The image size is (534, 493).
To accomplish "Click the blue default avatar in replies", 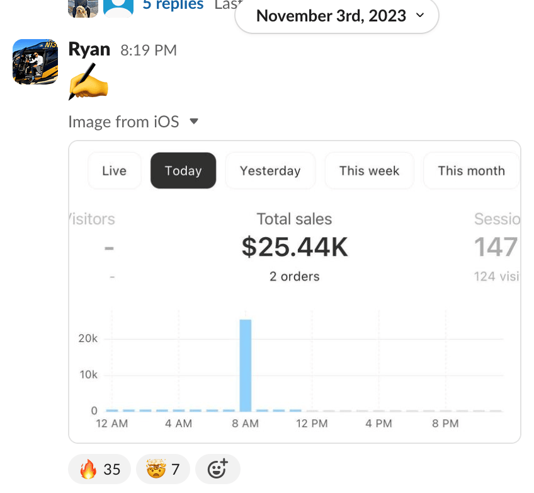I will 118,8.
